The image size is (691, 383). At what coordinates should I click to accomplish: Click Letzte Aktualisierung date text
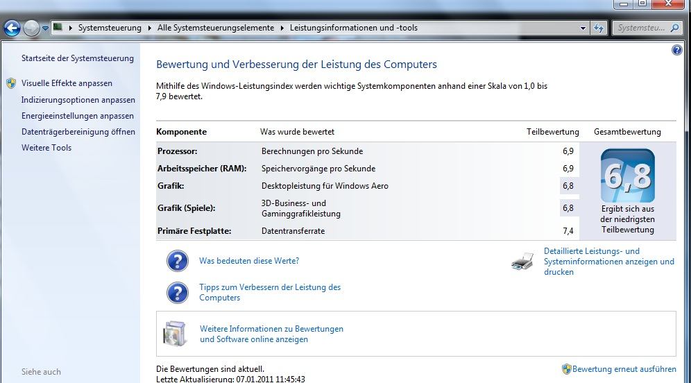click(x=230, y=379)
